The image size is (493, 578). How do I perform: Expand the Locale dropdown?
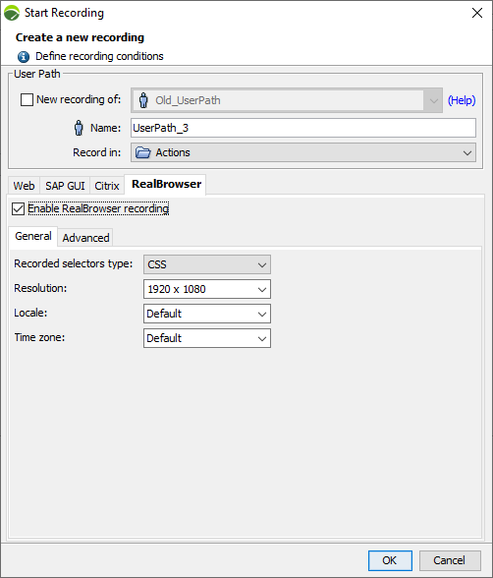click(x=207, y=314)
